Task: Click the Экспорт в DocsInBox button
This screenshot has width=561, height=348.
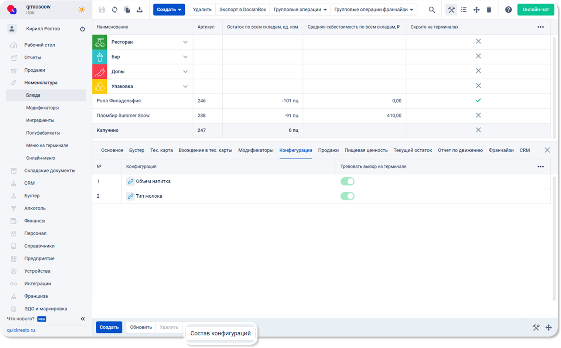Action: [x=243, y=10]
